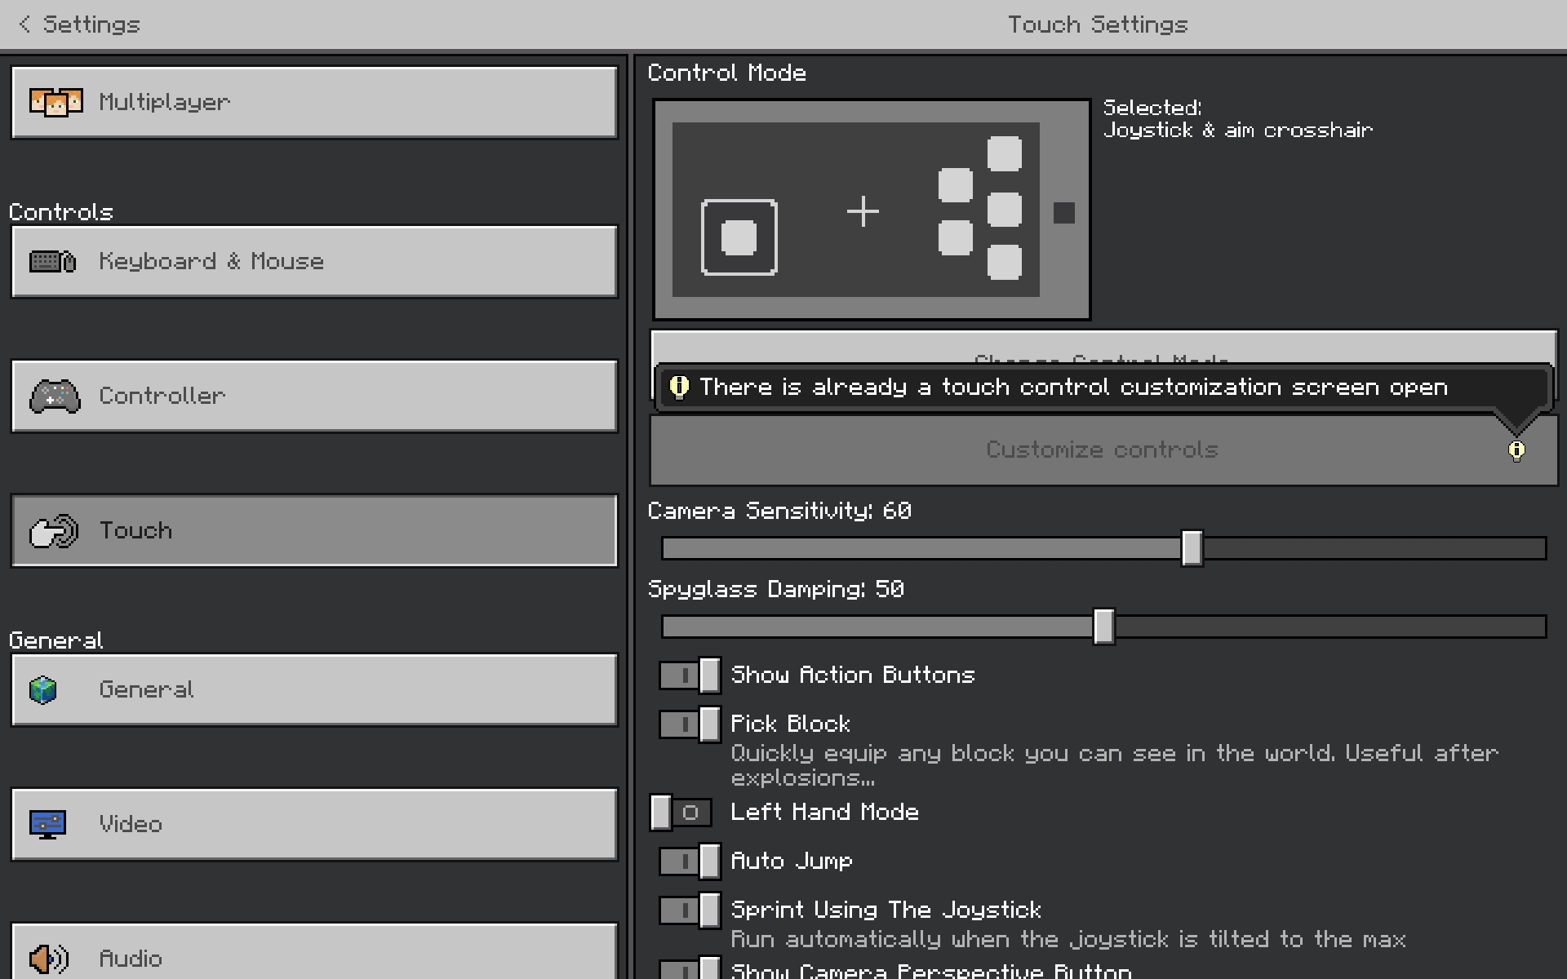
Task: Click the control mode layout preview
Action: click(871, 210)
